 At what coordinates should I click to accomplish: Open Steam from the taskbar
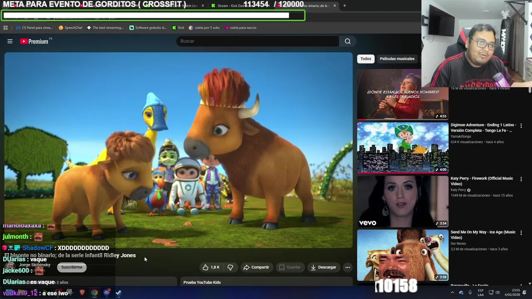click(118, 293)
